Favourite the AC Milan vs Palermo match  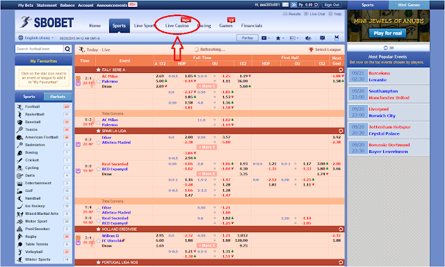(98, 81)
